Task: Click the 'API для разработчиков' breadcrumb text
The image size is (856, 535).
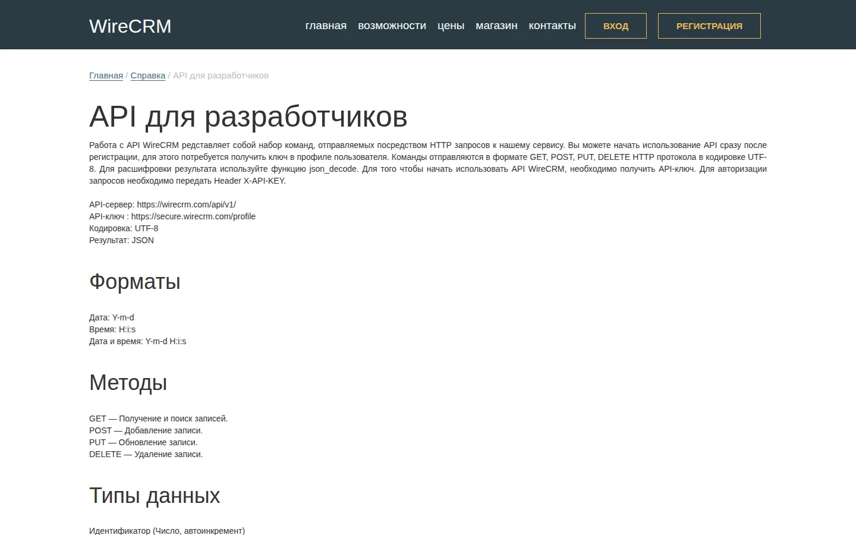Action: click(221, 75)
